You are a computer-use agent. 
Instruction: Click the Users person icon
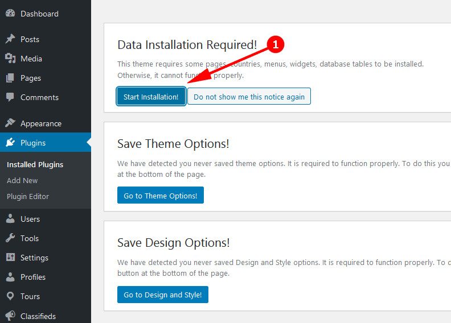[10, 219]
